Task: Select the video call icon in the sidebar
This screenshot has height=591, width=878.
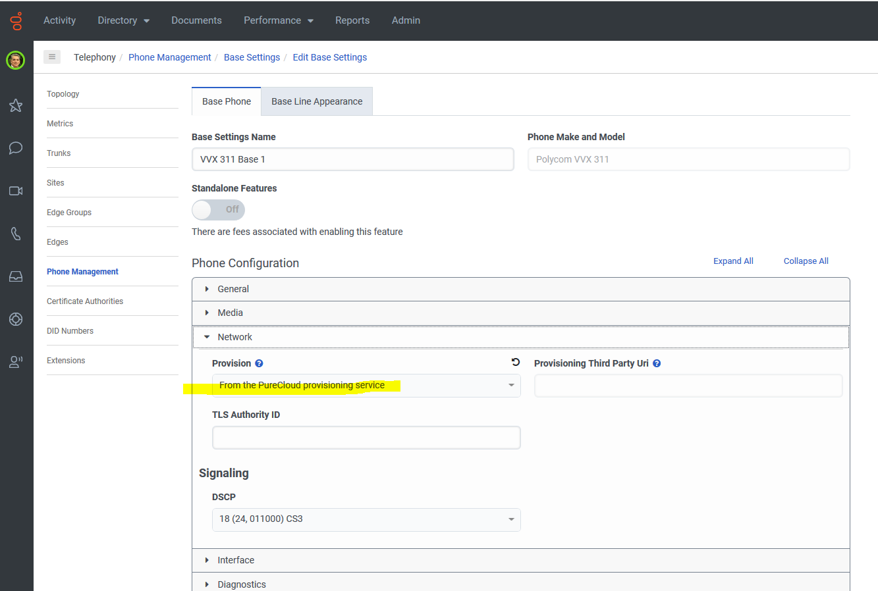Action: tap(15, 191)
